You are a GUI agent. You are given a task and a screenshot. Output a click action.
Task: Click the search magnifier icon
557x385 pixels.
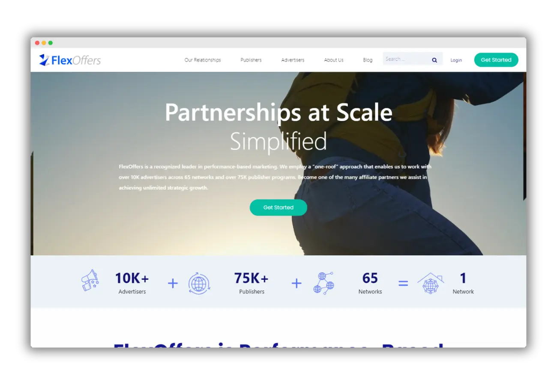coord(434,60)
